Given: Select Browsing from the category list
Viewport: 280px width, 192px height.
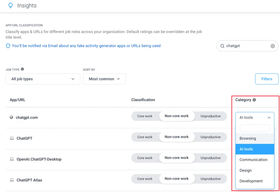Looking at the screenshot, I should tap(248, 138).
